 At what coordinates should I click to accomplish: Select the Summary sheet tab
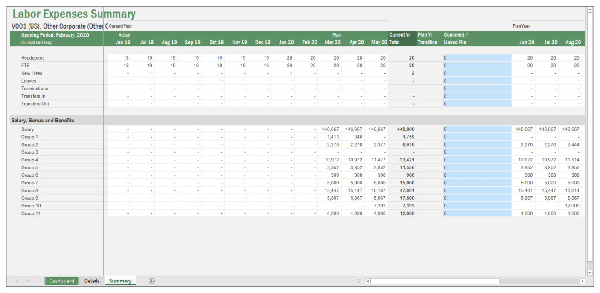120,281
